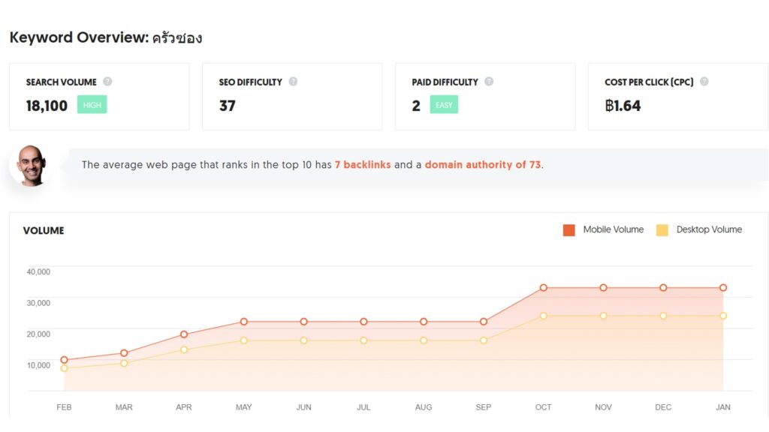Toggle Mobile Volume legend swatch
The width and height of the screenshot is (769, 432).
coord(569,230)
